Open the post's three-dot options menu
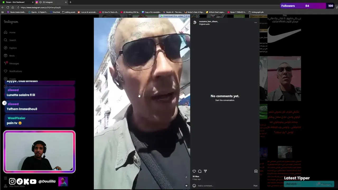 256,23
